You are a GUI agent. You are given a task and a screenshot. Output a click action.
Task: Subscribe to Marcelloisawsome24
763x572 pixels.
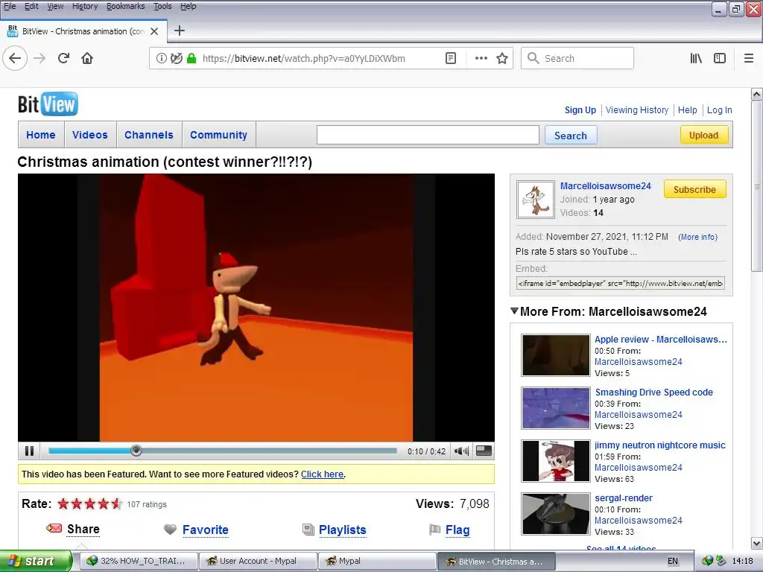(x=695, y=189)
